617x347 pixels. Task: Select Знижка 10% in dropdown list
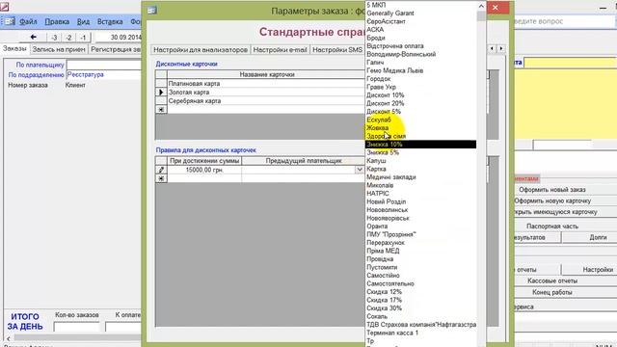(x=420, y=145)
